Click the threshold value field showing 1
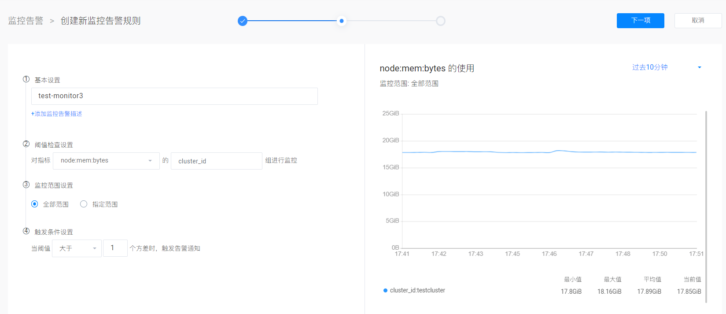The width and height of the screenshot is (726, 314). click(115, 248)
